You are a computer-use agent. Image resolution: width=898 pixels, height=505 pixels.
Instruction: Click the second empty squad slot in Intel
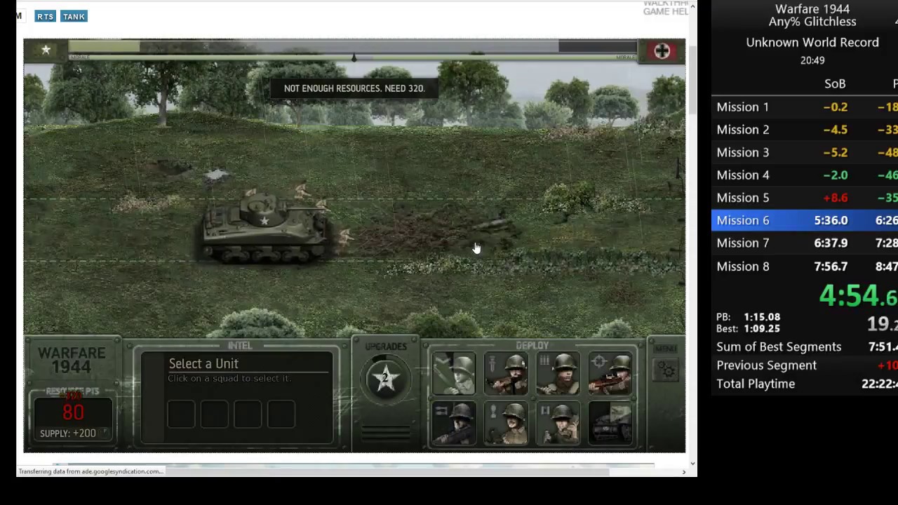(215, 415)
